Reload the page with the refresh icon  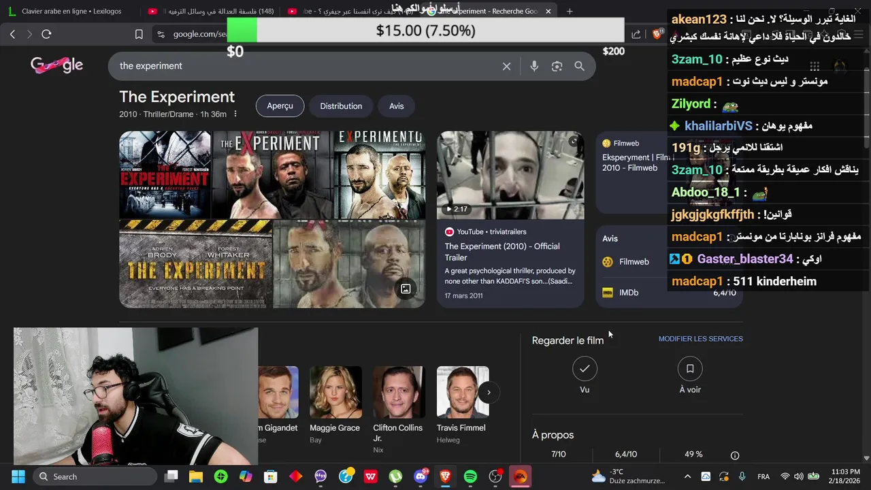click(46, 34)
